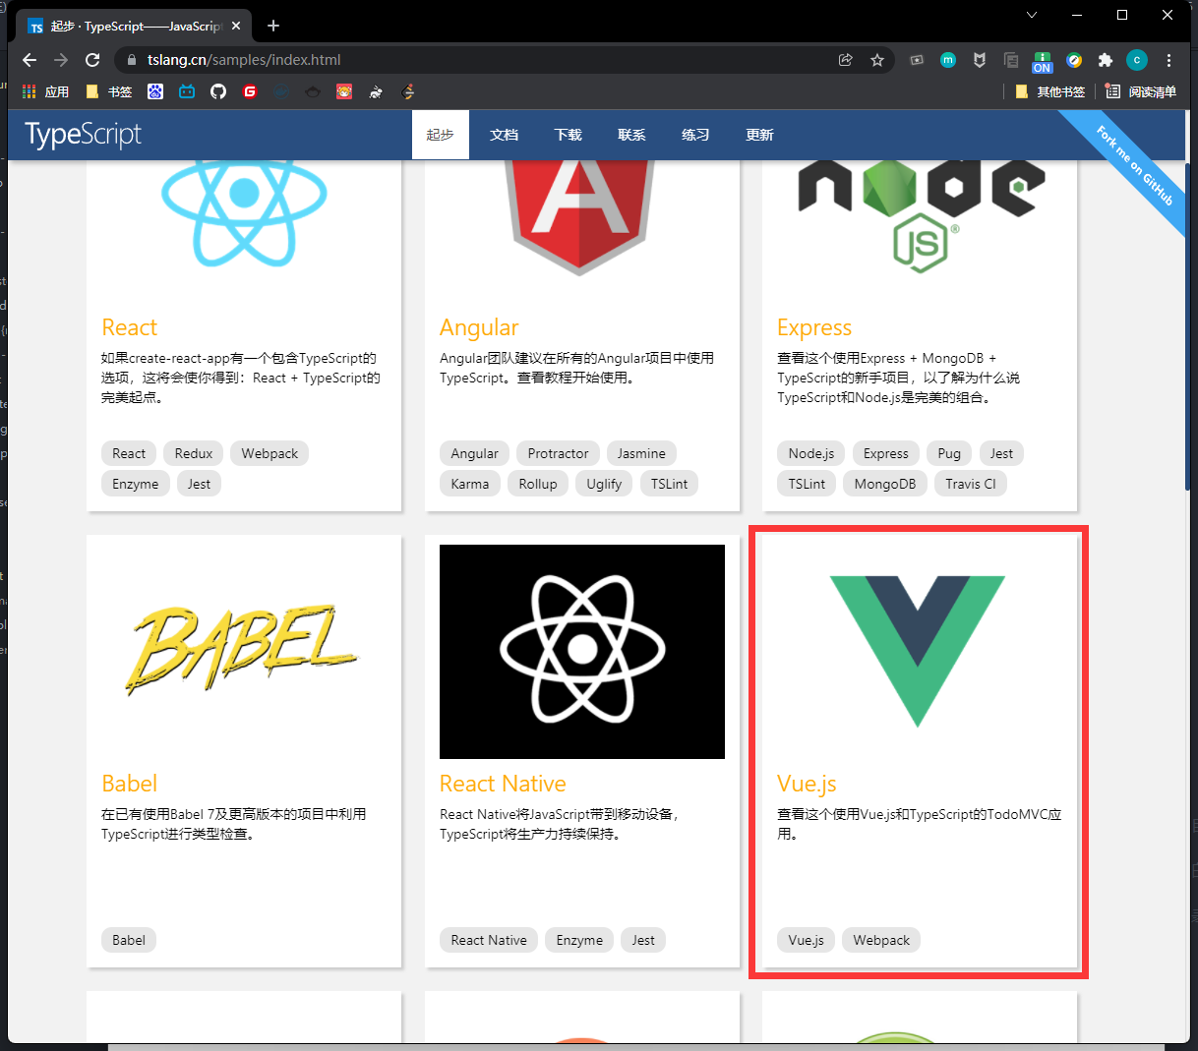This screenshot has height=1051, width=1198.
Task: Expand the 书签 bookmark folder
Action: click(x=109, y=91)
